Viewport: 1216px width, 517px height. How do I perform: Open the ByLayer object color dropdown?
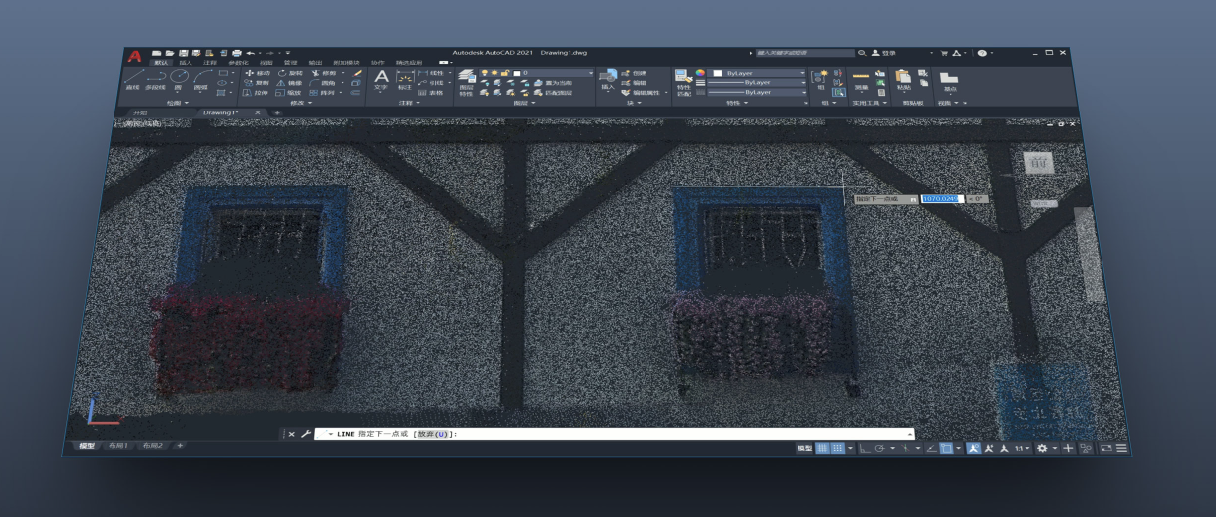[x=758, y=73]
